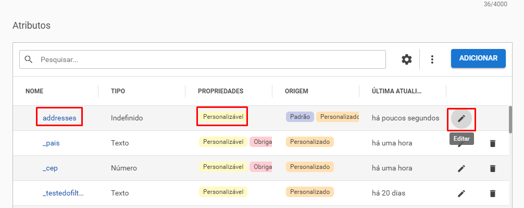Open the addresses attribute link
Screen dimensions: 524x208
click(x=59, y=118)
